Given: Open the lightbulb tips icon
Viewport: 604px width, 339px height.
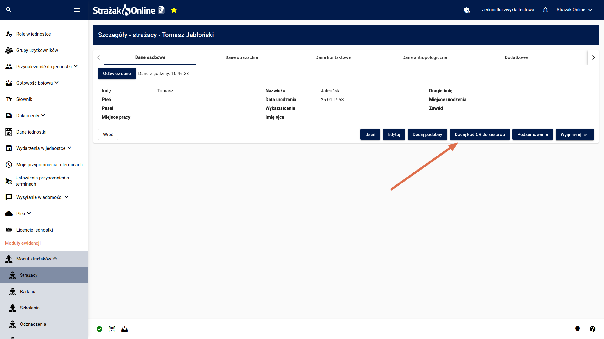Looking at the screenshot, I should click(x=578, y=329).
